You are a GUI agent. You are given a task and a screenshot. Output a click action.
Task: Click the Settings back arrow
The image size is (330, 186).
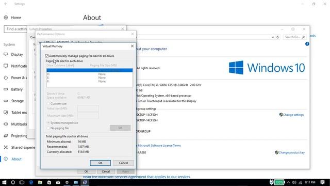click(6, 4)
